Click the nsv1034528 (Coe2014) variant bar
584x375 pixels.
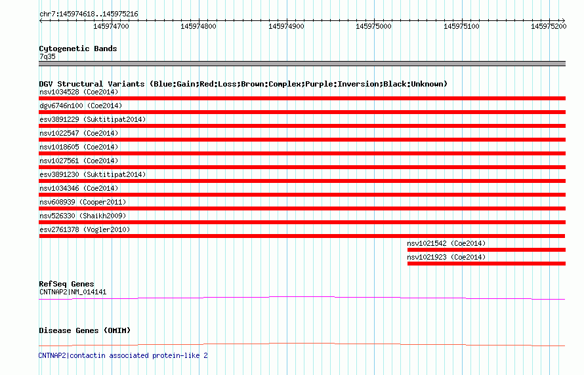(302, 98)
